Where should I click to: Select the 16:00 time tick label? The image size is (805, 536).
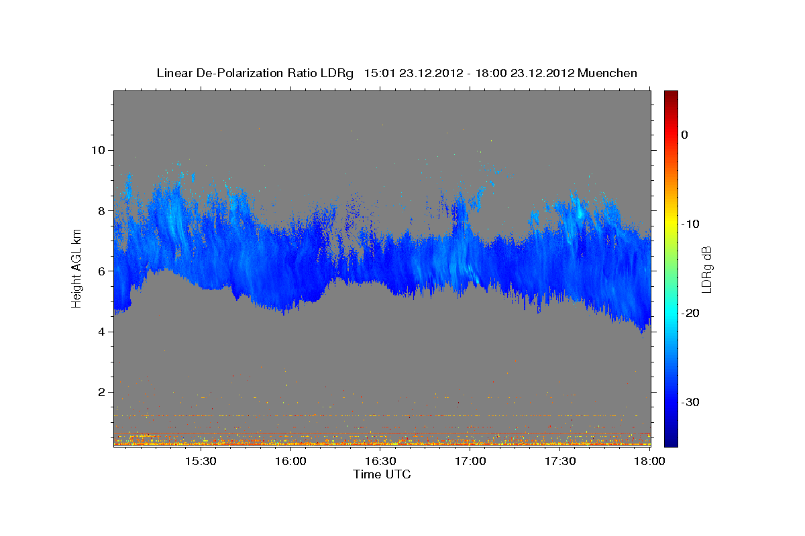tap(290, 461)
